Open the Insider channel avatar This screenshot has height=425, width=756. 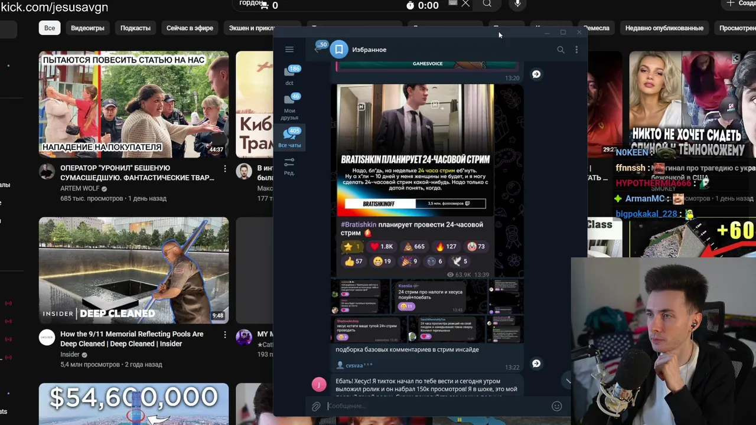tap(47, 338)
